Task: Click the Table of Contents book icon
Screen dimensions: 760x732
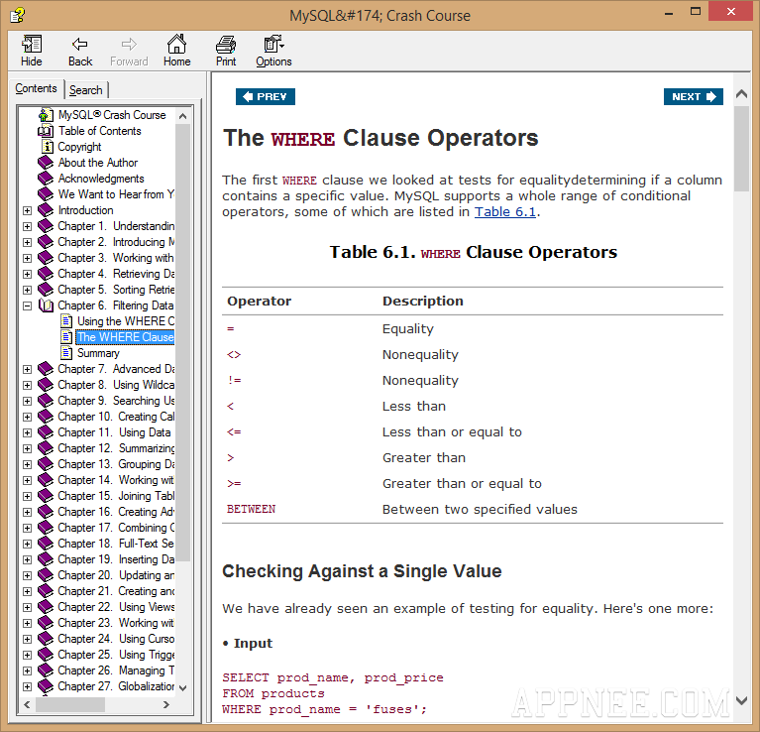Action: (46, 131)
